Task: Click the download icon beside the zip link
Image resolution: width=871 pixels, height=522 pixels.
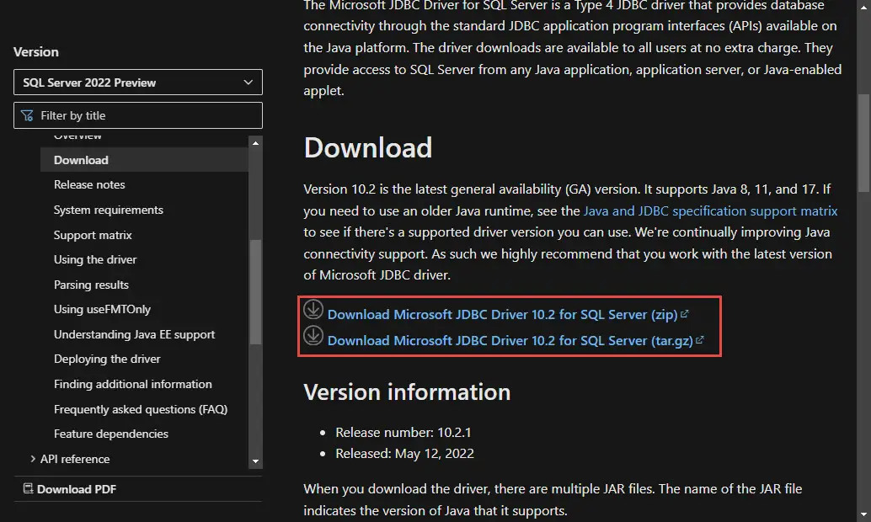Action: pyautogui.click(x=313, y=309)
